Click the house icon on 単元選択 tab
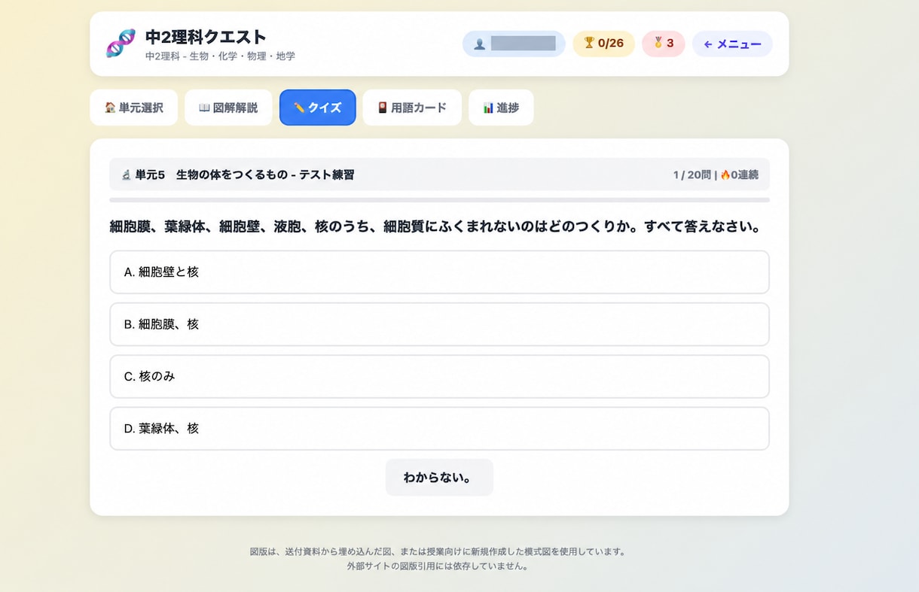 (x=110, y=108)
